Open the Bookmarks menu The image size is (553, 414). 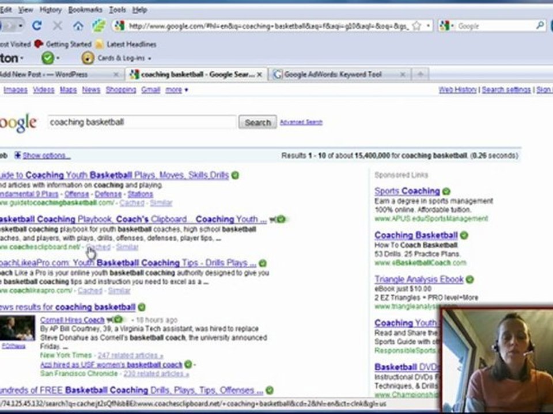click(x=85, y=10)
